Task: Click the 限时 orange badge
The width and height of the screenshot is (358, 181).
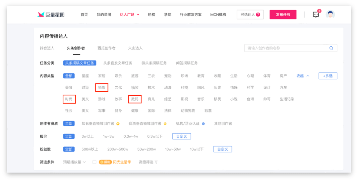Action: (105, 162)
